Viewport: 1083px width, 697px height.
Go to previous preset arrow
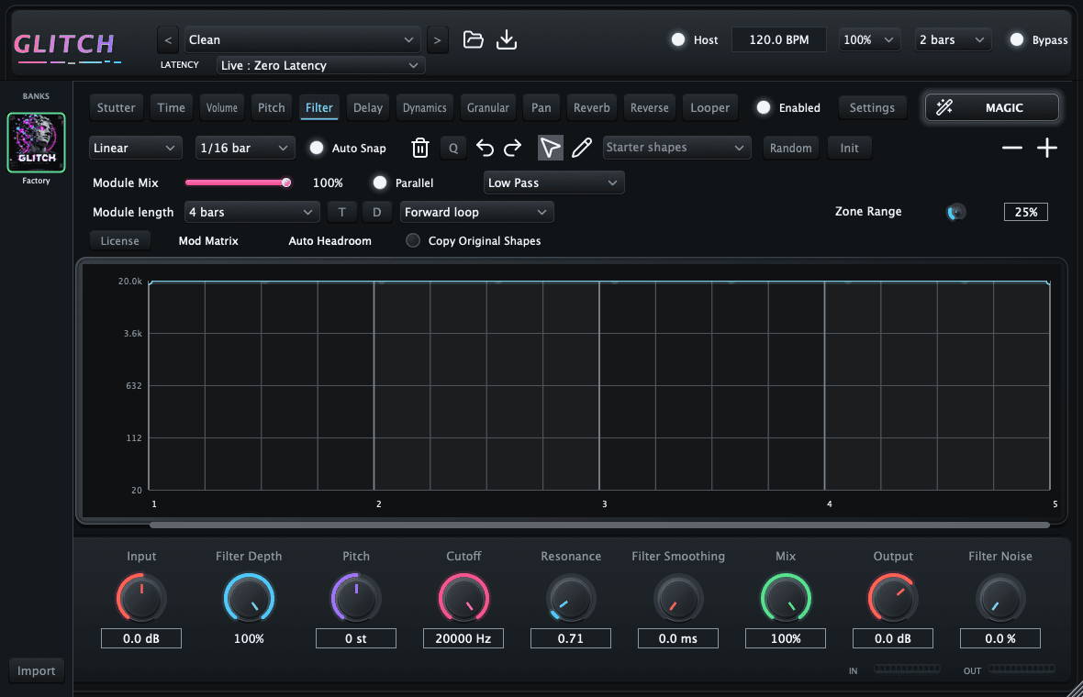(168, 40)
